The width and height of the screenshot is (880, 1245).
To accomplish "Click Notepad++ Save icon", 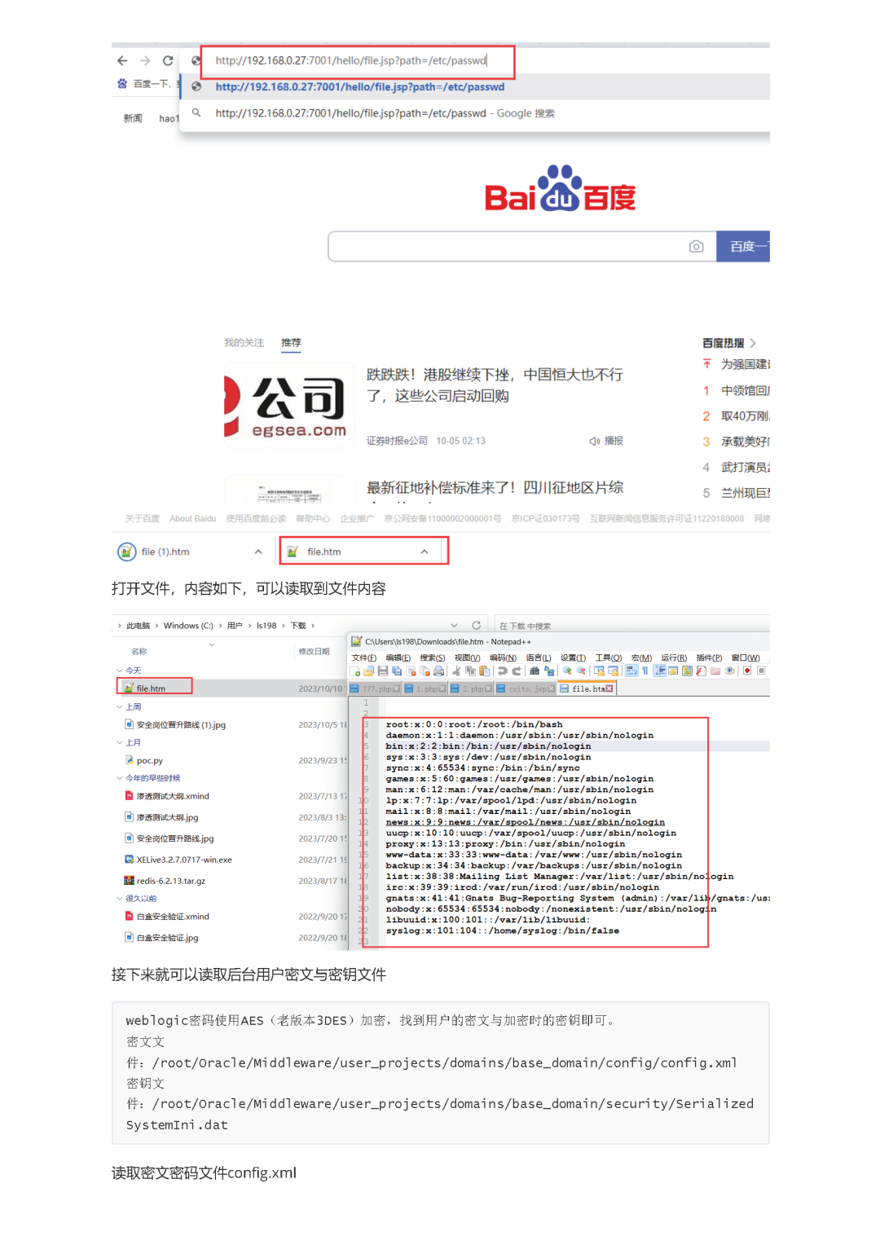I will click(382, 671).
